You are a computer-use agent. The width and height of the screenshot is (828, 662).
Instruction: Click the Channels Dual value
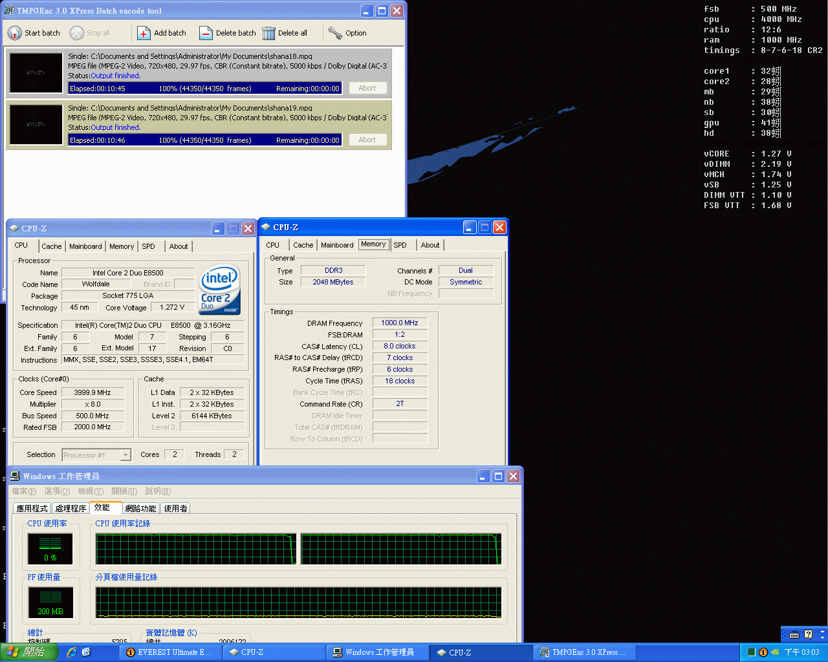point(466,270)
